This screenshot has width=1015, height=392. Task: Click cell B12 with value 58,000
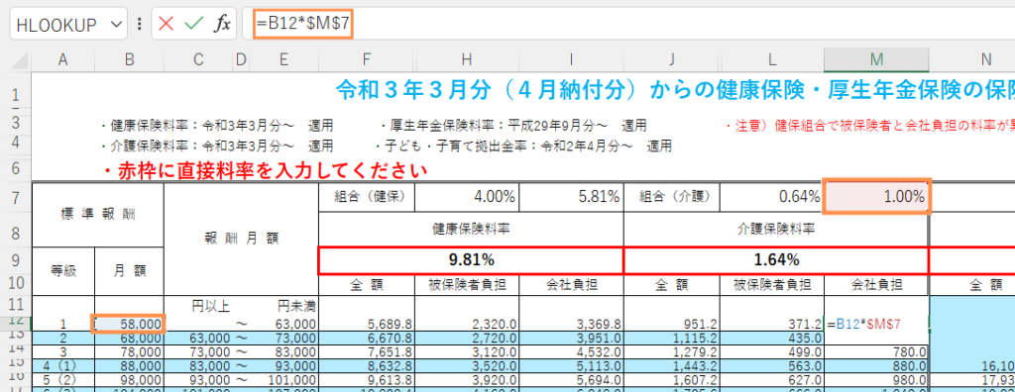pos(130,324)
